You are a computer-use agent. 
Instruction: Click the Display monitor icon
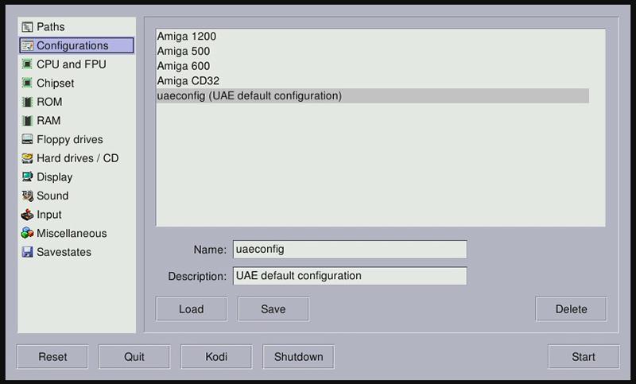(x=27, y=176)
